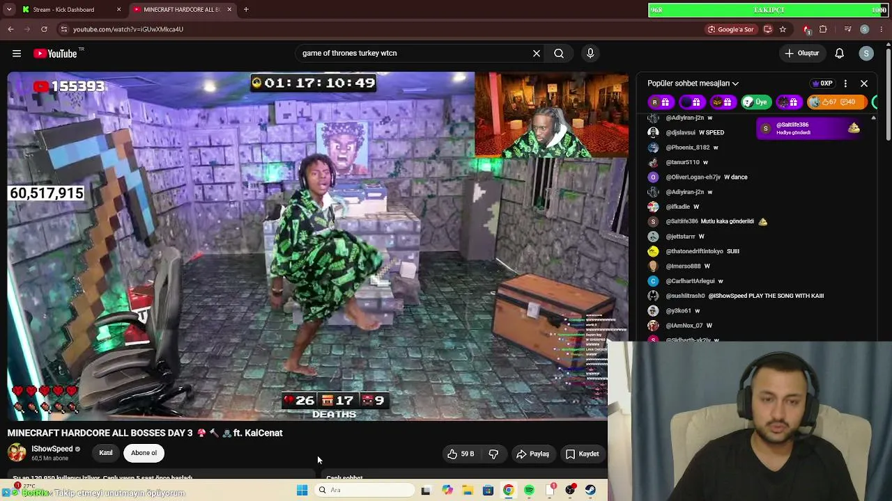Click the Abone ol subscribe button
The width and height of the screenshot is (892, 501).
pyautogui.click(x=144, y=453)
